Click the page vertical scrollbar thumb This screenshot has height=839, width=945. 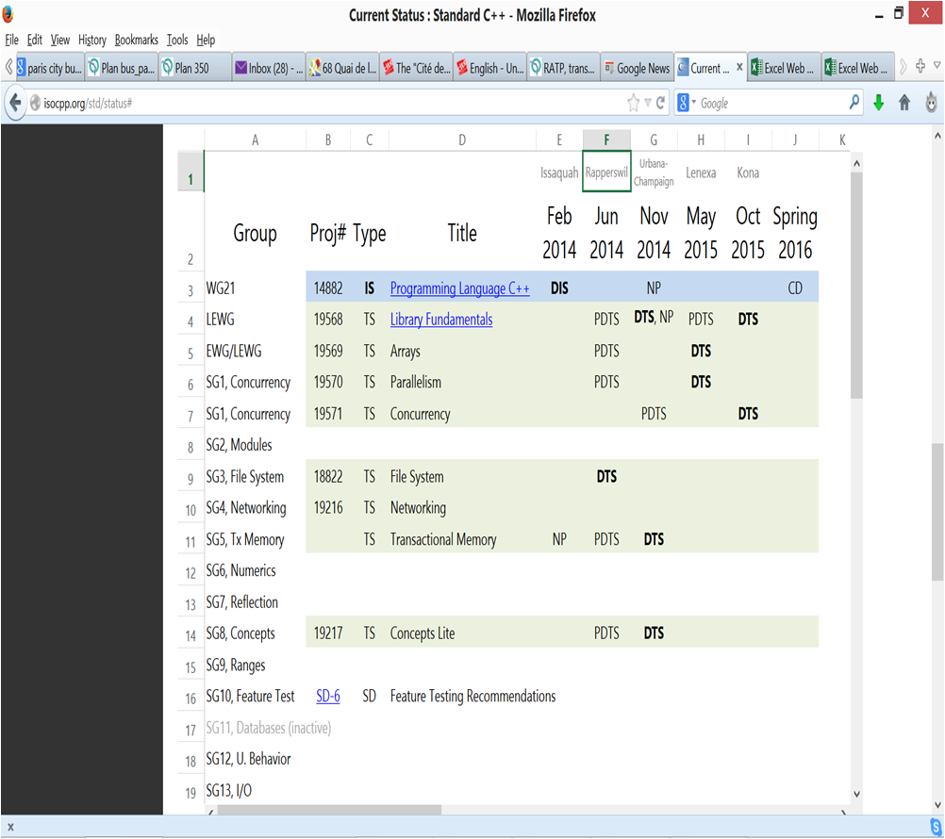click(937, 512)
